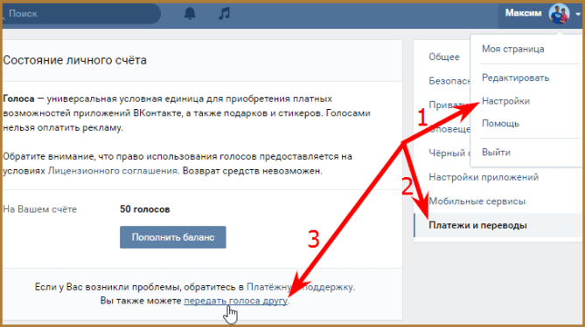Open Настройки приложений settings section
585x327 pixels.
[484, 177]
